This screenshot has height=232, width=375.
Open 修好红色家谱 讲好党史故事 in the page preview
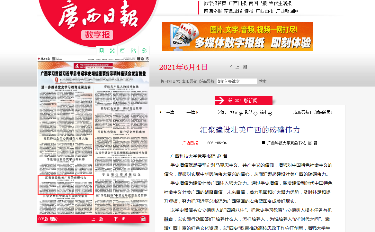click(x=121, y=108)
